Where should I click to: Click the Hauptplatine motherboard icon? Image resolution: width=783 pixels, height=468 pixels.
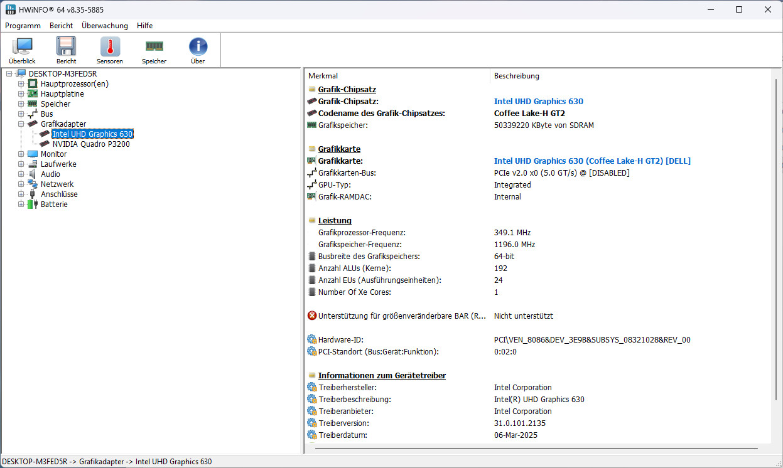[33, 94]
